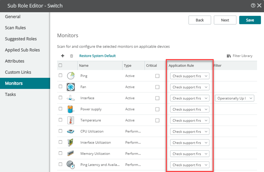Select the Temperature row checkbox
This screenshot has width=264, height=172.
point(61,120)
